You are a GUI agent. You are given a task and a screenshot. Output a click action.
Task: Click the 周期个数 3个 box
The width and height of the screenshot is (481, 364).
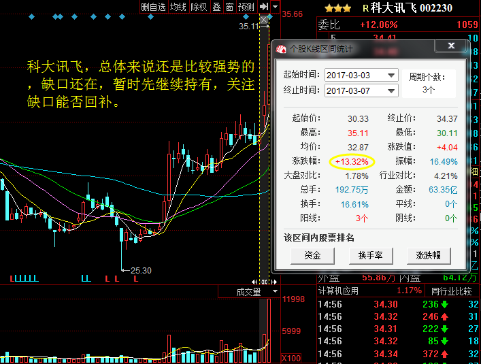pos(429,83)
